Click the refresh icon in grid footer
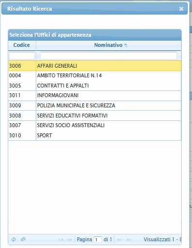 [14, 239]
